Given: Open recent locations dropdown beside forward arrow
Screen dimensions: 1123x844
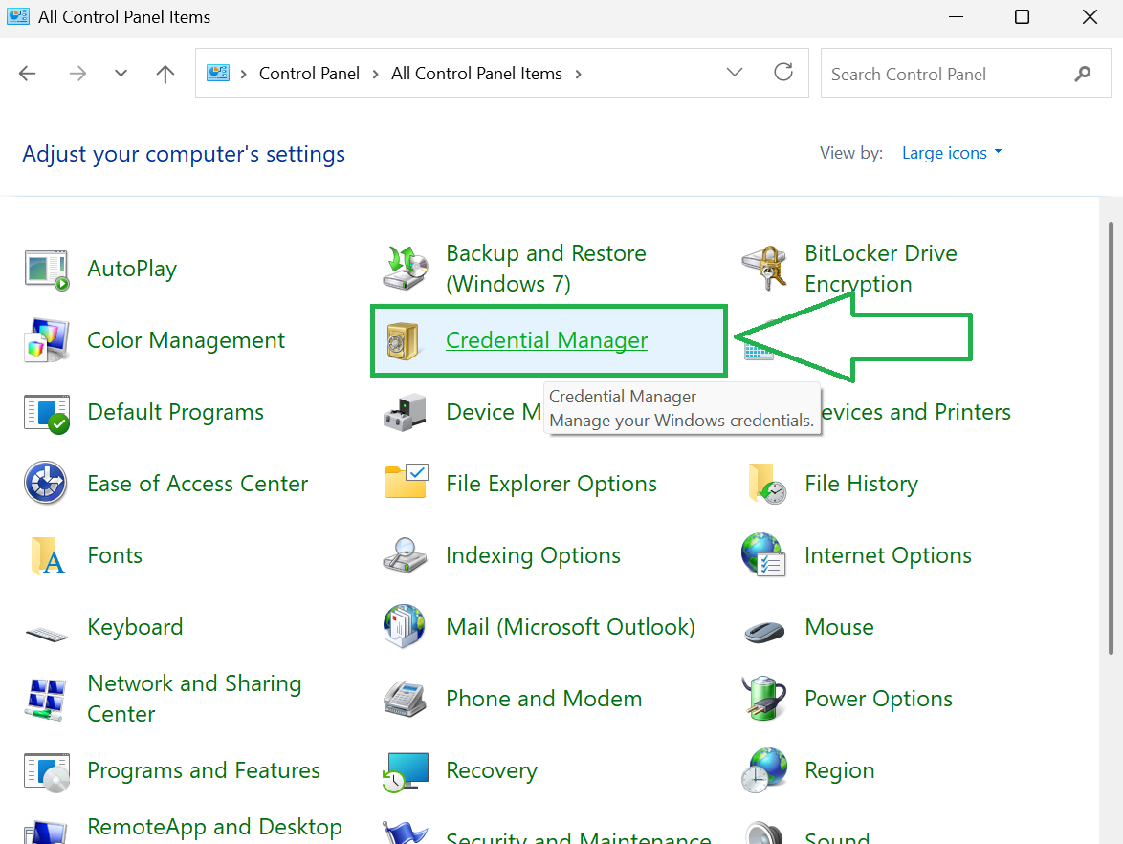Looking at the screenshot, I should [x=120, y=73].
